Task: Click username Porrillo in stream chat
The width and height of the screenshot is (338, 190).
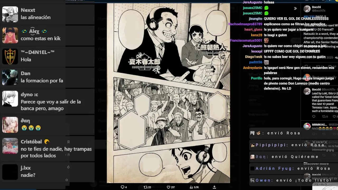Action: click(x=256, y=78)
